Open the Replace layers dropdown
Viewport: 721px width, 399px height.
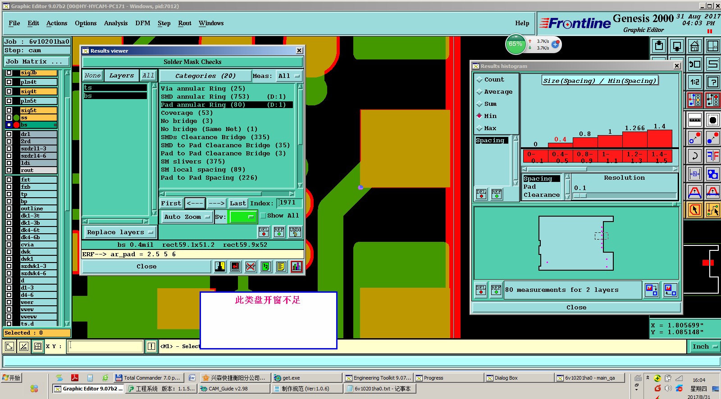120,232
